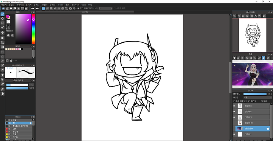This screenshot has width=273, height=141.
Task: Adjust the brush size slider
Action: (x=17, y=85)
